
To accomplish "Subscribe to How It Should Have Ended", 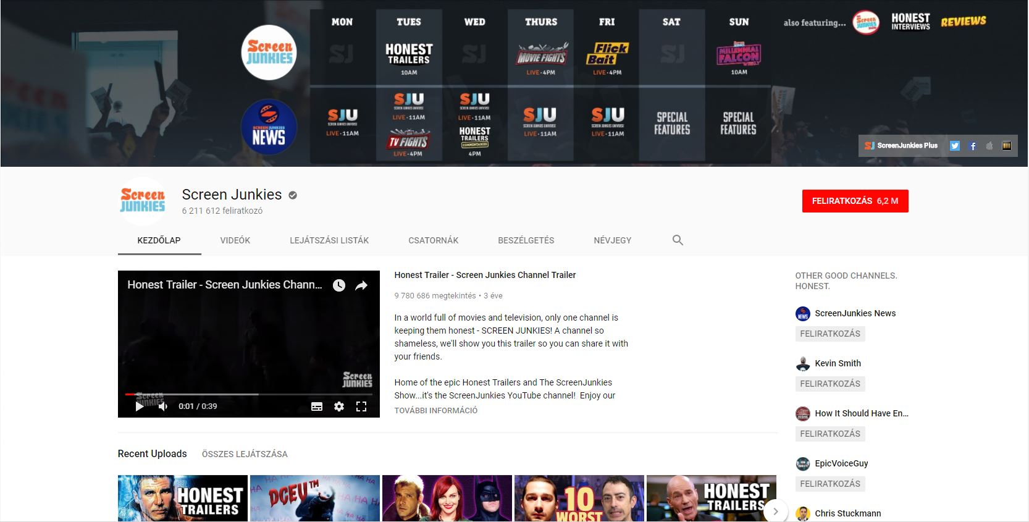I will 830,434.
